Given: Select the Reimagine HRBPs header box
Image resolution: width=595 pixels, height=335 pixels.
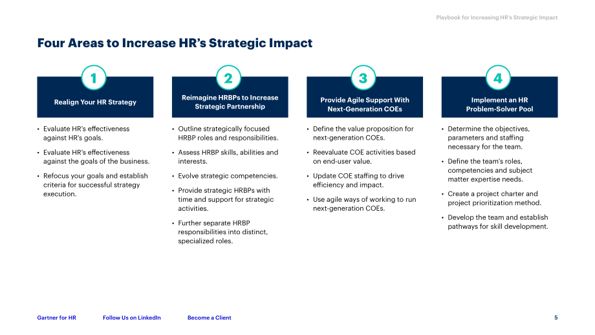Looking at the screenshot, I should pos(230,97).
